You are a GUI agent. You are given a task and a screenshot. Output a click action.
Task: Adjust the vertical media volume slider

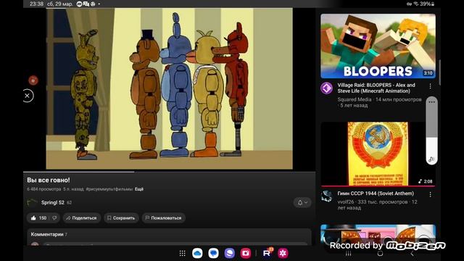coord(432,130)
